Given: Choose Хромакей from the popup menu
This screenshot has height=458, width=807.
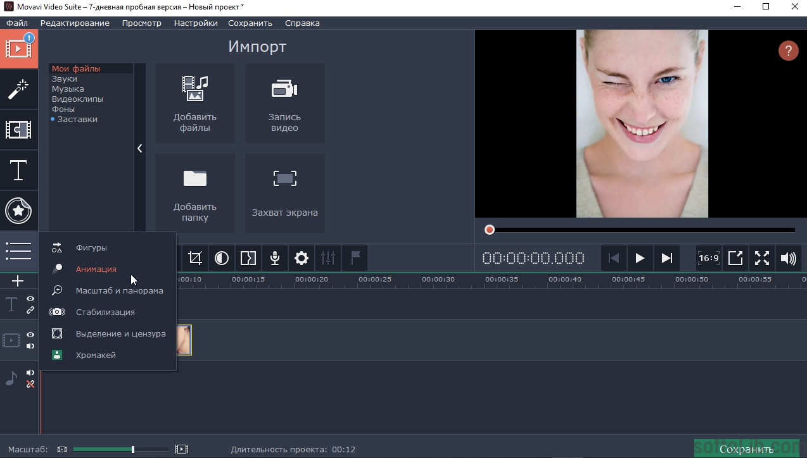Looking at the screenshot, I should [x=107, y=355].
